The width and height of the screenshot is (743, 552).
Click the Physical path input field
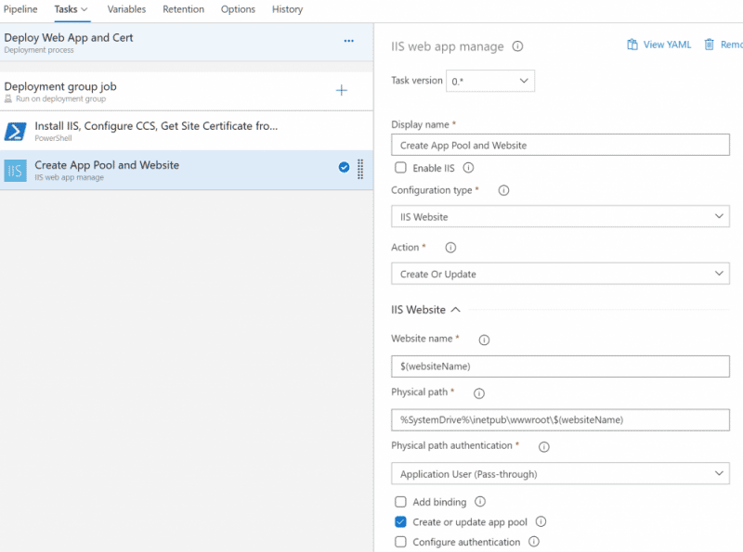coord(560,419)
